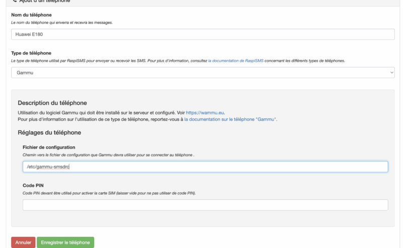Click the Nom du téléphone label

(31, 15)
